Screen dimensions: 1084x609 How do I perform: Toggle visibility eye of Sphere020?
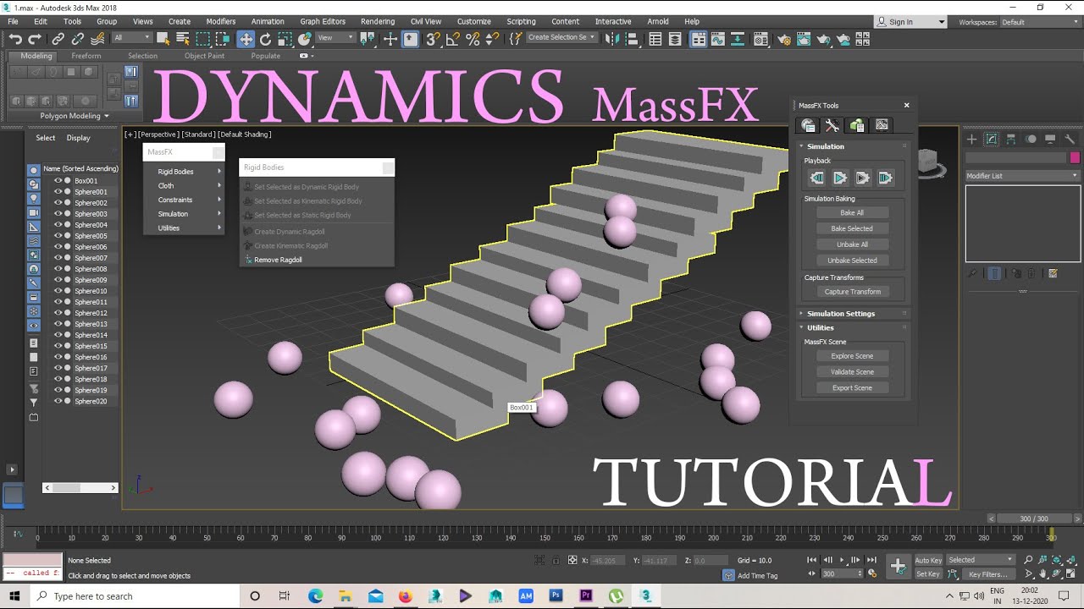[x=58, y=401]
